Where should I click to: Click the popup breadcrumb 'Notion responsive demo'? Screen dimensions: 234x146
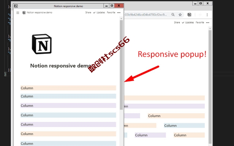tap(39, 12)
